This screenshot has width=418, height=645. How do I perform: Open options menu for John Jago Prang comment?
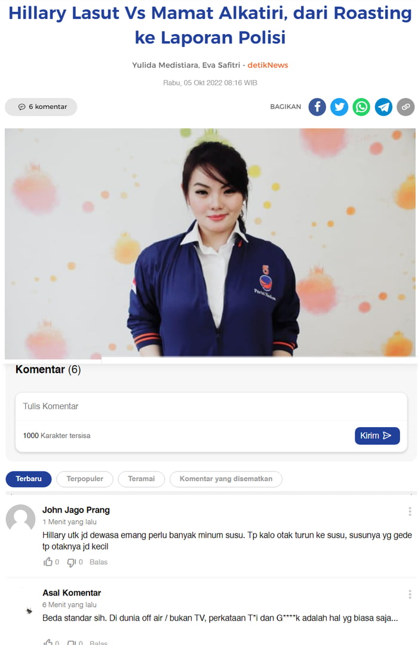[410, 511]
